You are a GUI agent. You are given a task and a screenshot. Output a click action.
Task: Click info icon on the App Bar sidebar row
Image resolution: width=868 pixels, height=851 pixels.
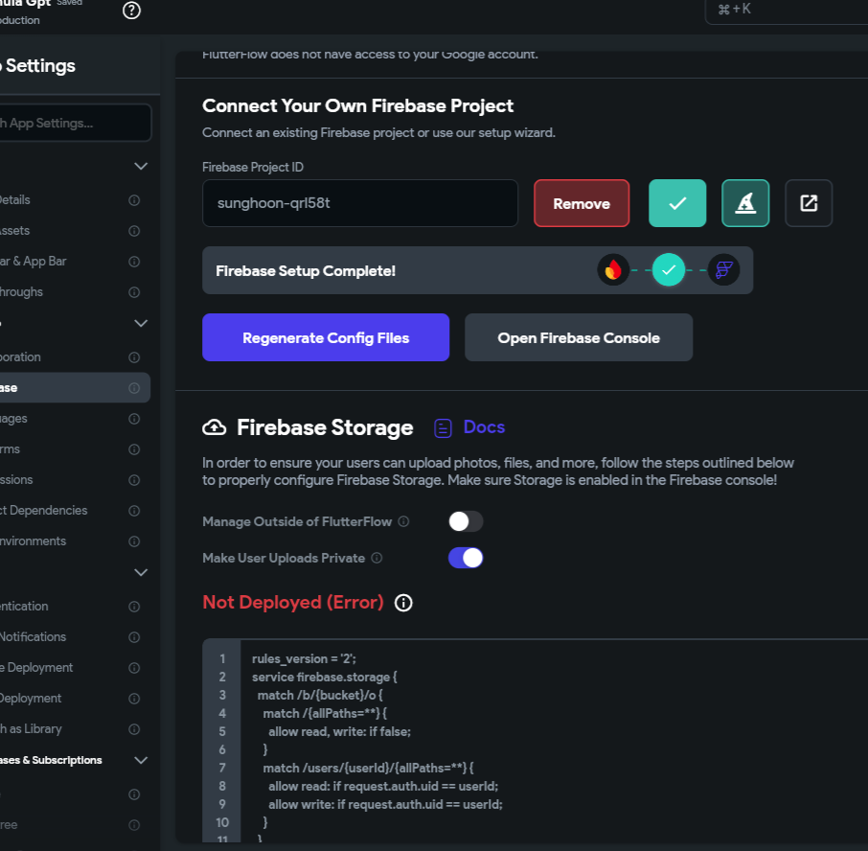pos(134,262)
